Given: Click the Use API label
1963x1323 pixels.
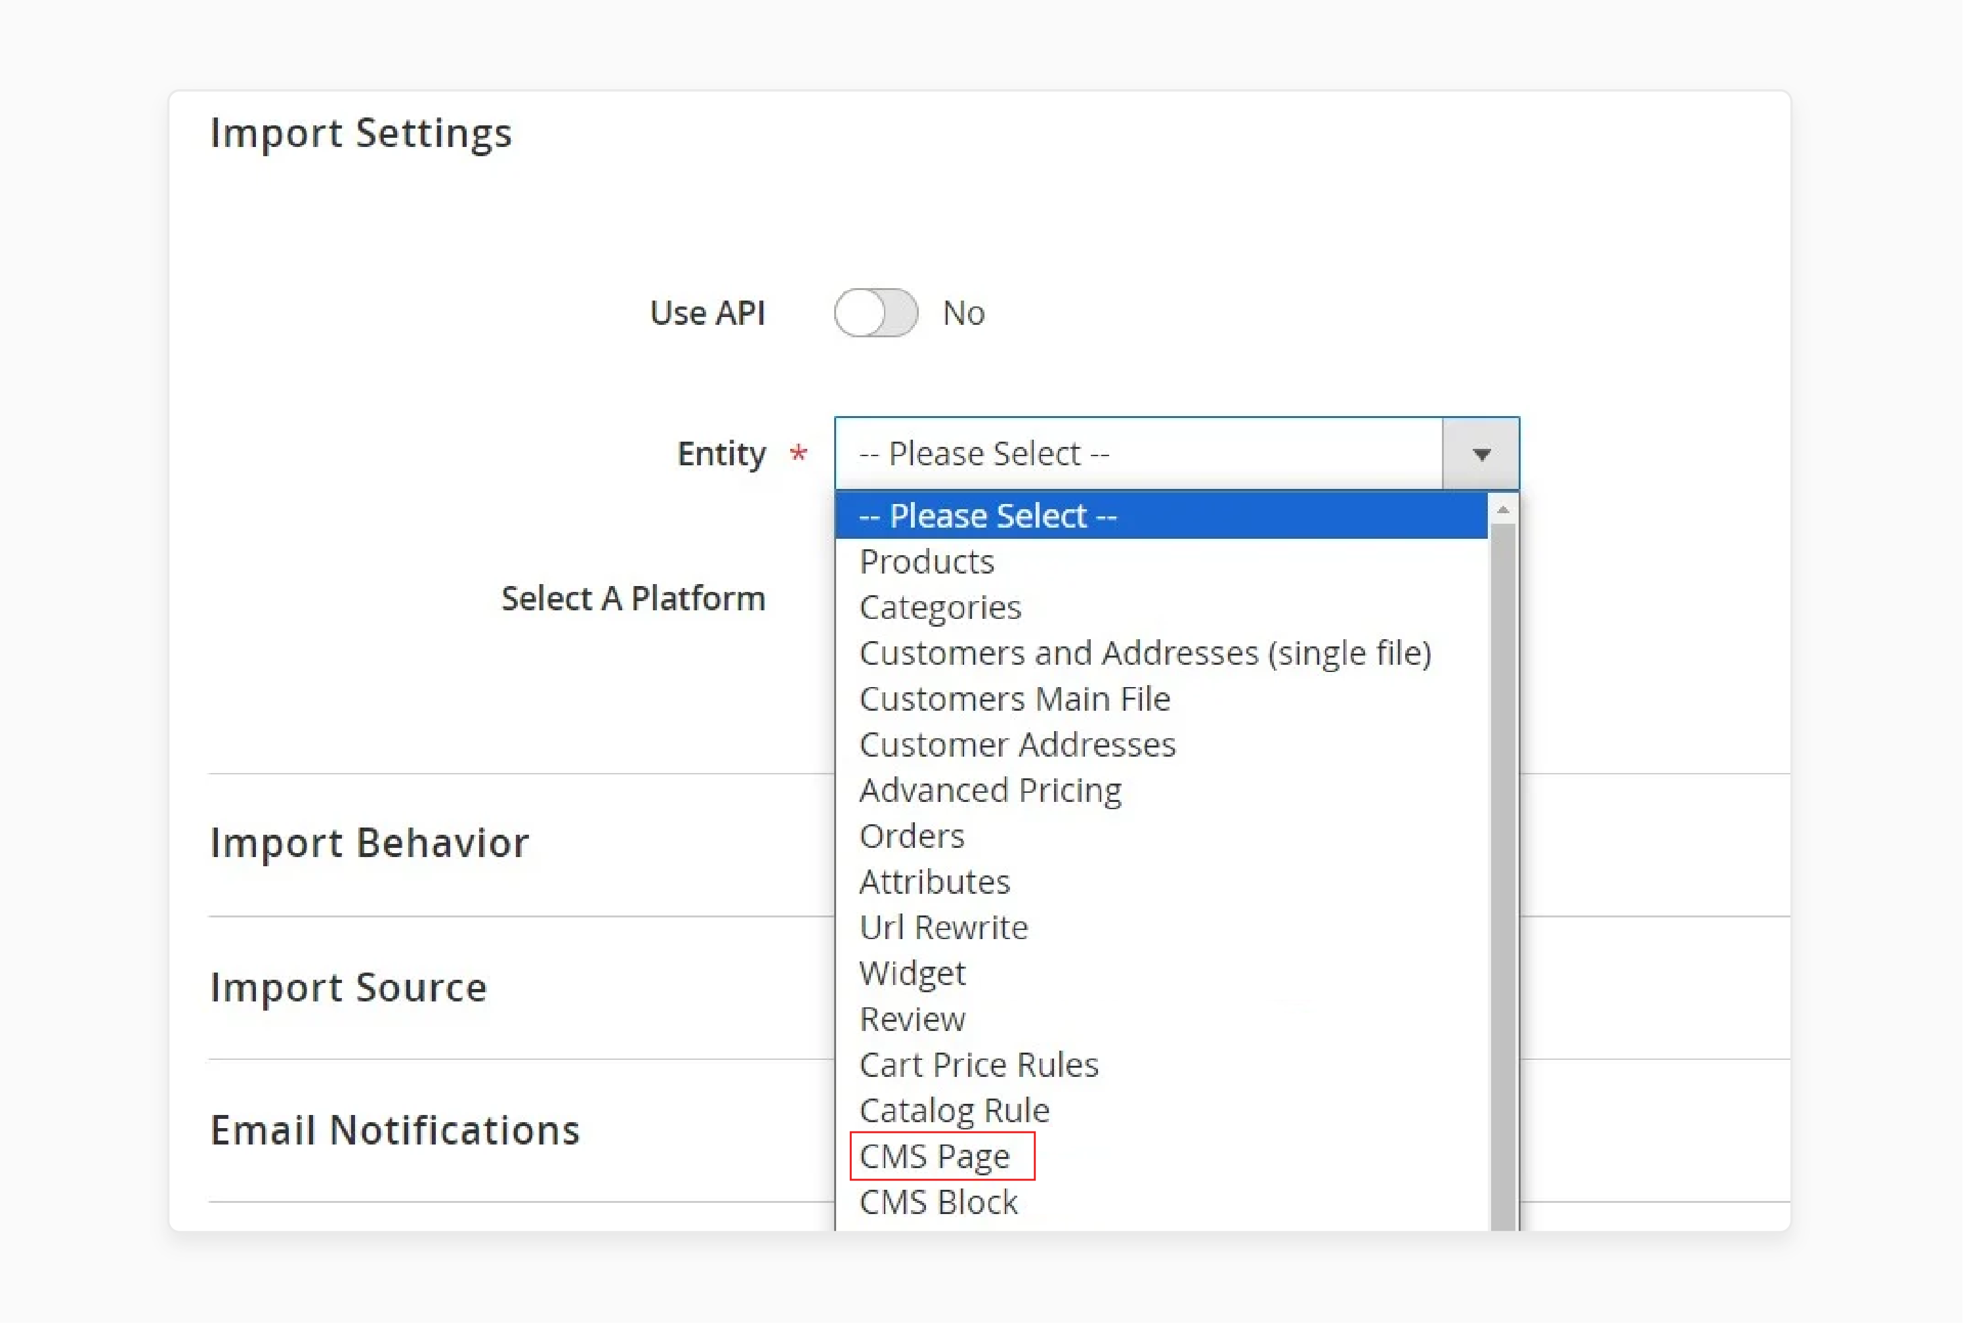Looking at the screenshot, I should (707, 313).
